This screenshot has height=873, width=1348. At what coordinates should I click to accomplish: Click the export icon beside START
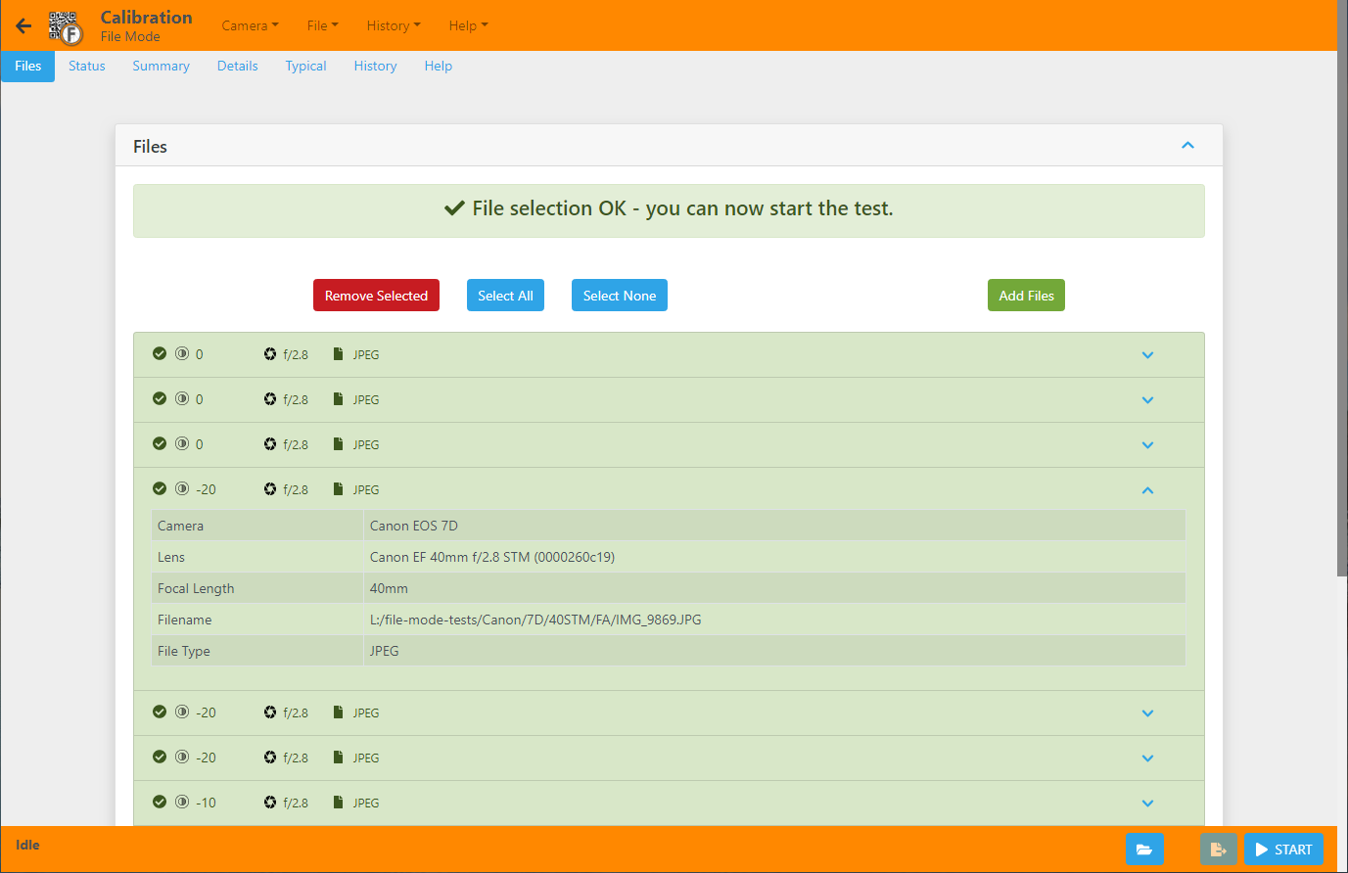1218,849
